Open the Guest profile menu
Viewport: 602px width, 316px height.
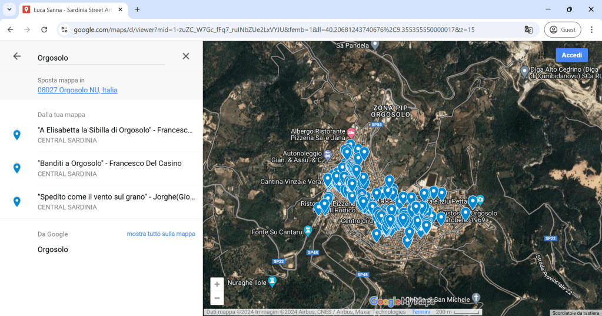point(562,29)
